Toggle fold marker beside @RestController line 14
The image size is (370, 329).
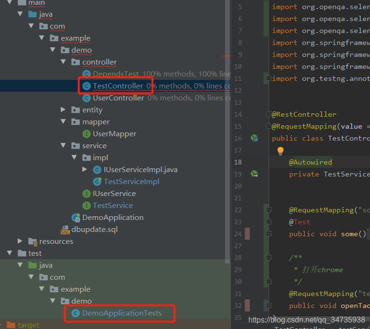[x=269, y=114]
